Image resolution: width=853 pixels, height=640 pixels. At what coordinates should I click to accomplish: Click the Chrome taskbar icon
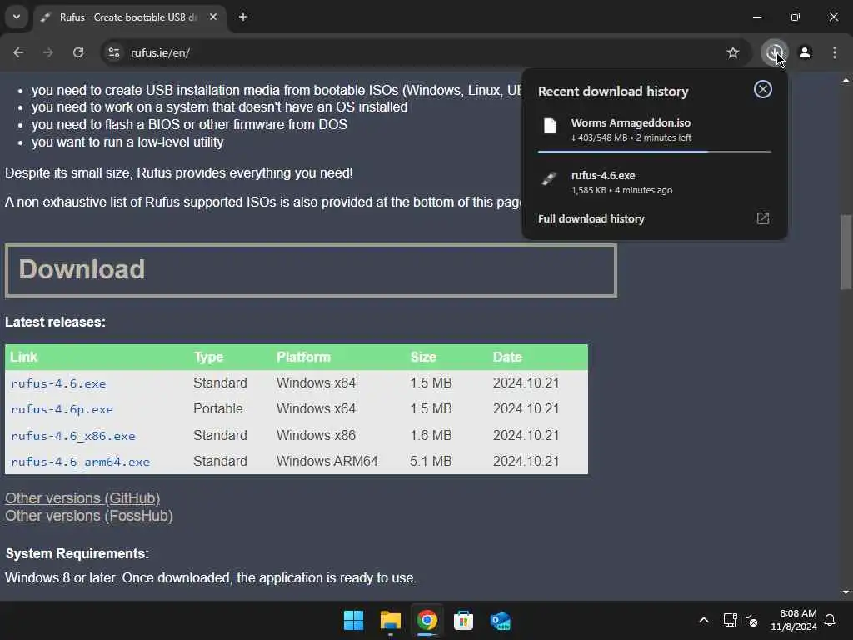(427, 620)
